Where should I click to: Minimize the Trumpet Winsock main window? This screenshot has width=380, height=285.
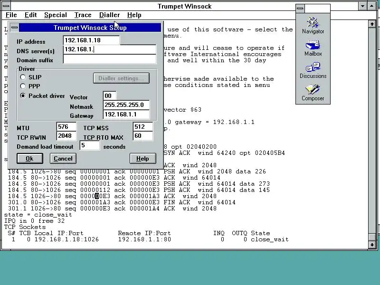click(362, 6)
